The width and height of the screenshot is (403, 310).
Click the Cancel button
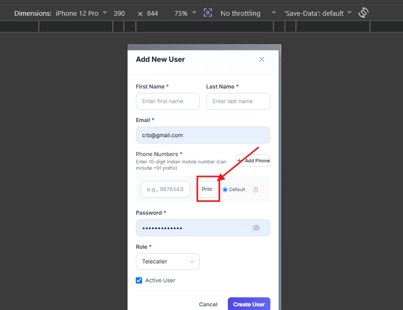(x=208, y=304)
